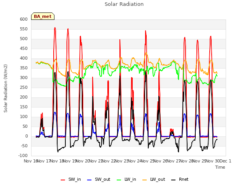Click the Solar Radiation chart title
Screen dimensions: 249x187
pyautogui.click(x=124, y=4)
